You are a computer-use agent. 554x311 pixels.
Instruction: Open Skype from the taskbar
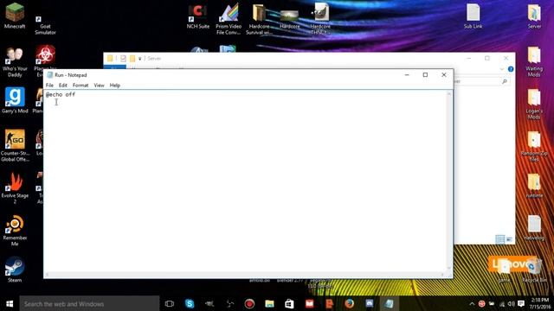pos(190,303)
